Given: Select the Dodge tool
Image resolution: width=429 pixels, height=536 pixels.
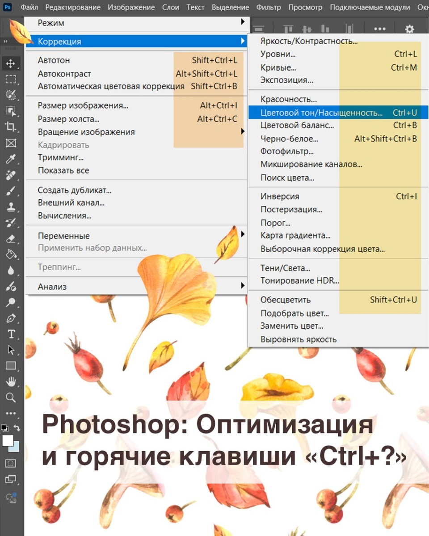Looking at the screenshot, I should point(11,302).
